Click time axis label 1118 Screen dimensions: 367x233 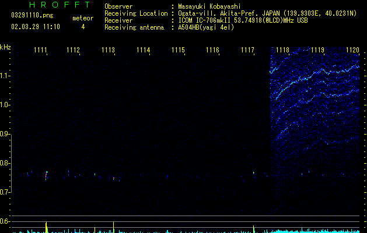point(282,50)
